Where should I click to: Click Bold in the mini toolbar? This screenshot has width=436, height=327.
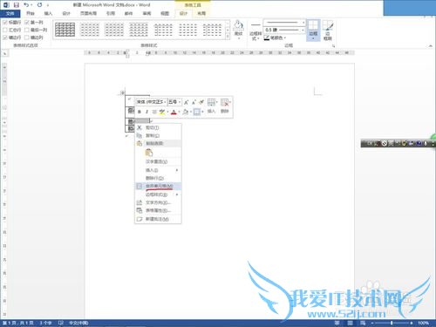140,112
